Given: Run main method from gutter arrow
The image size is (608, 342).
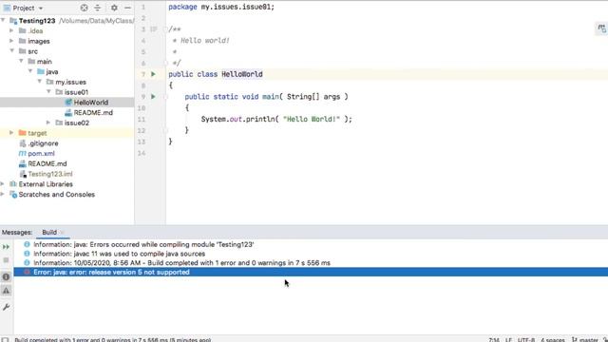Looking at the screenshot, I should pyautogui.click(x=153, y=97).
